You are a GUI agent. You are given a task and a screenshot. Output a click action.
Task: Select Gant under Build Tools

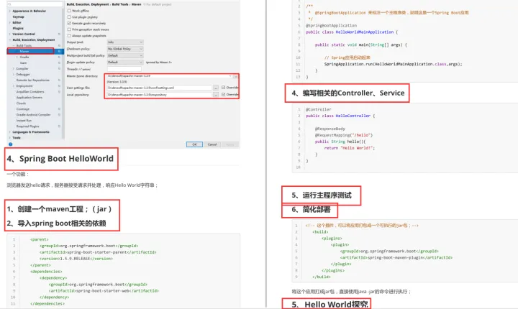pyautogui.click(x=24, y=63)
